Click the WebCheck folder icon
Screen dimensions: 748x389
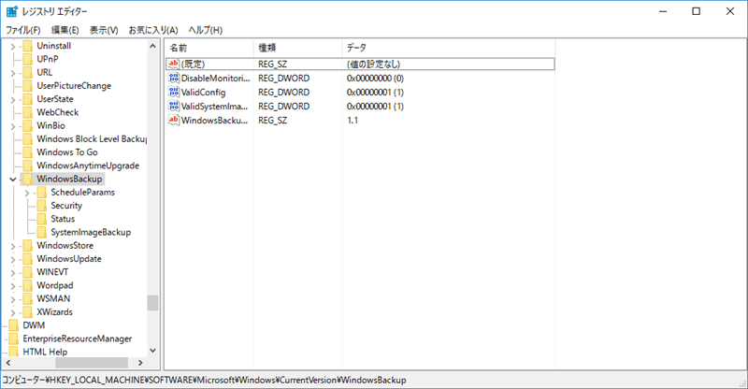pos(28,112)
